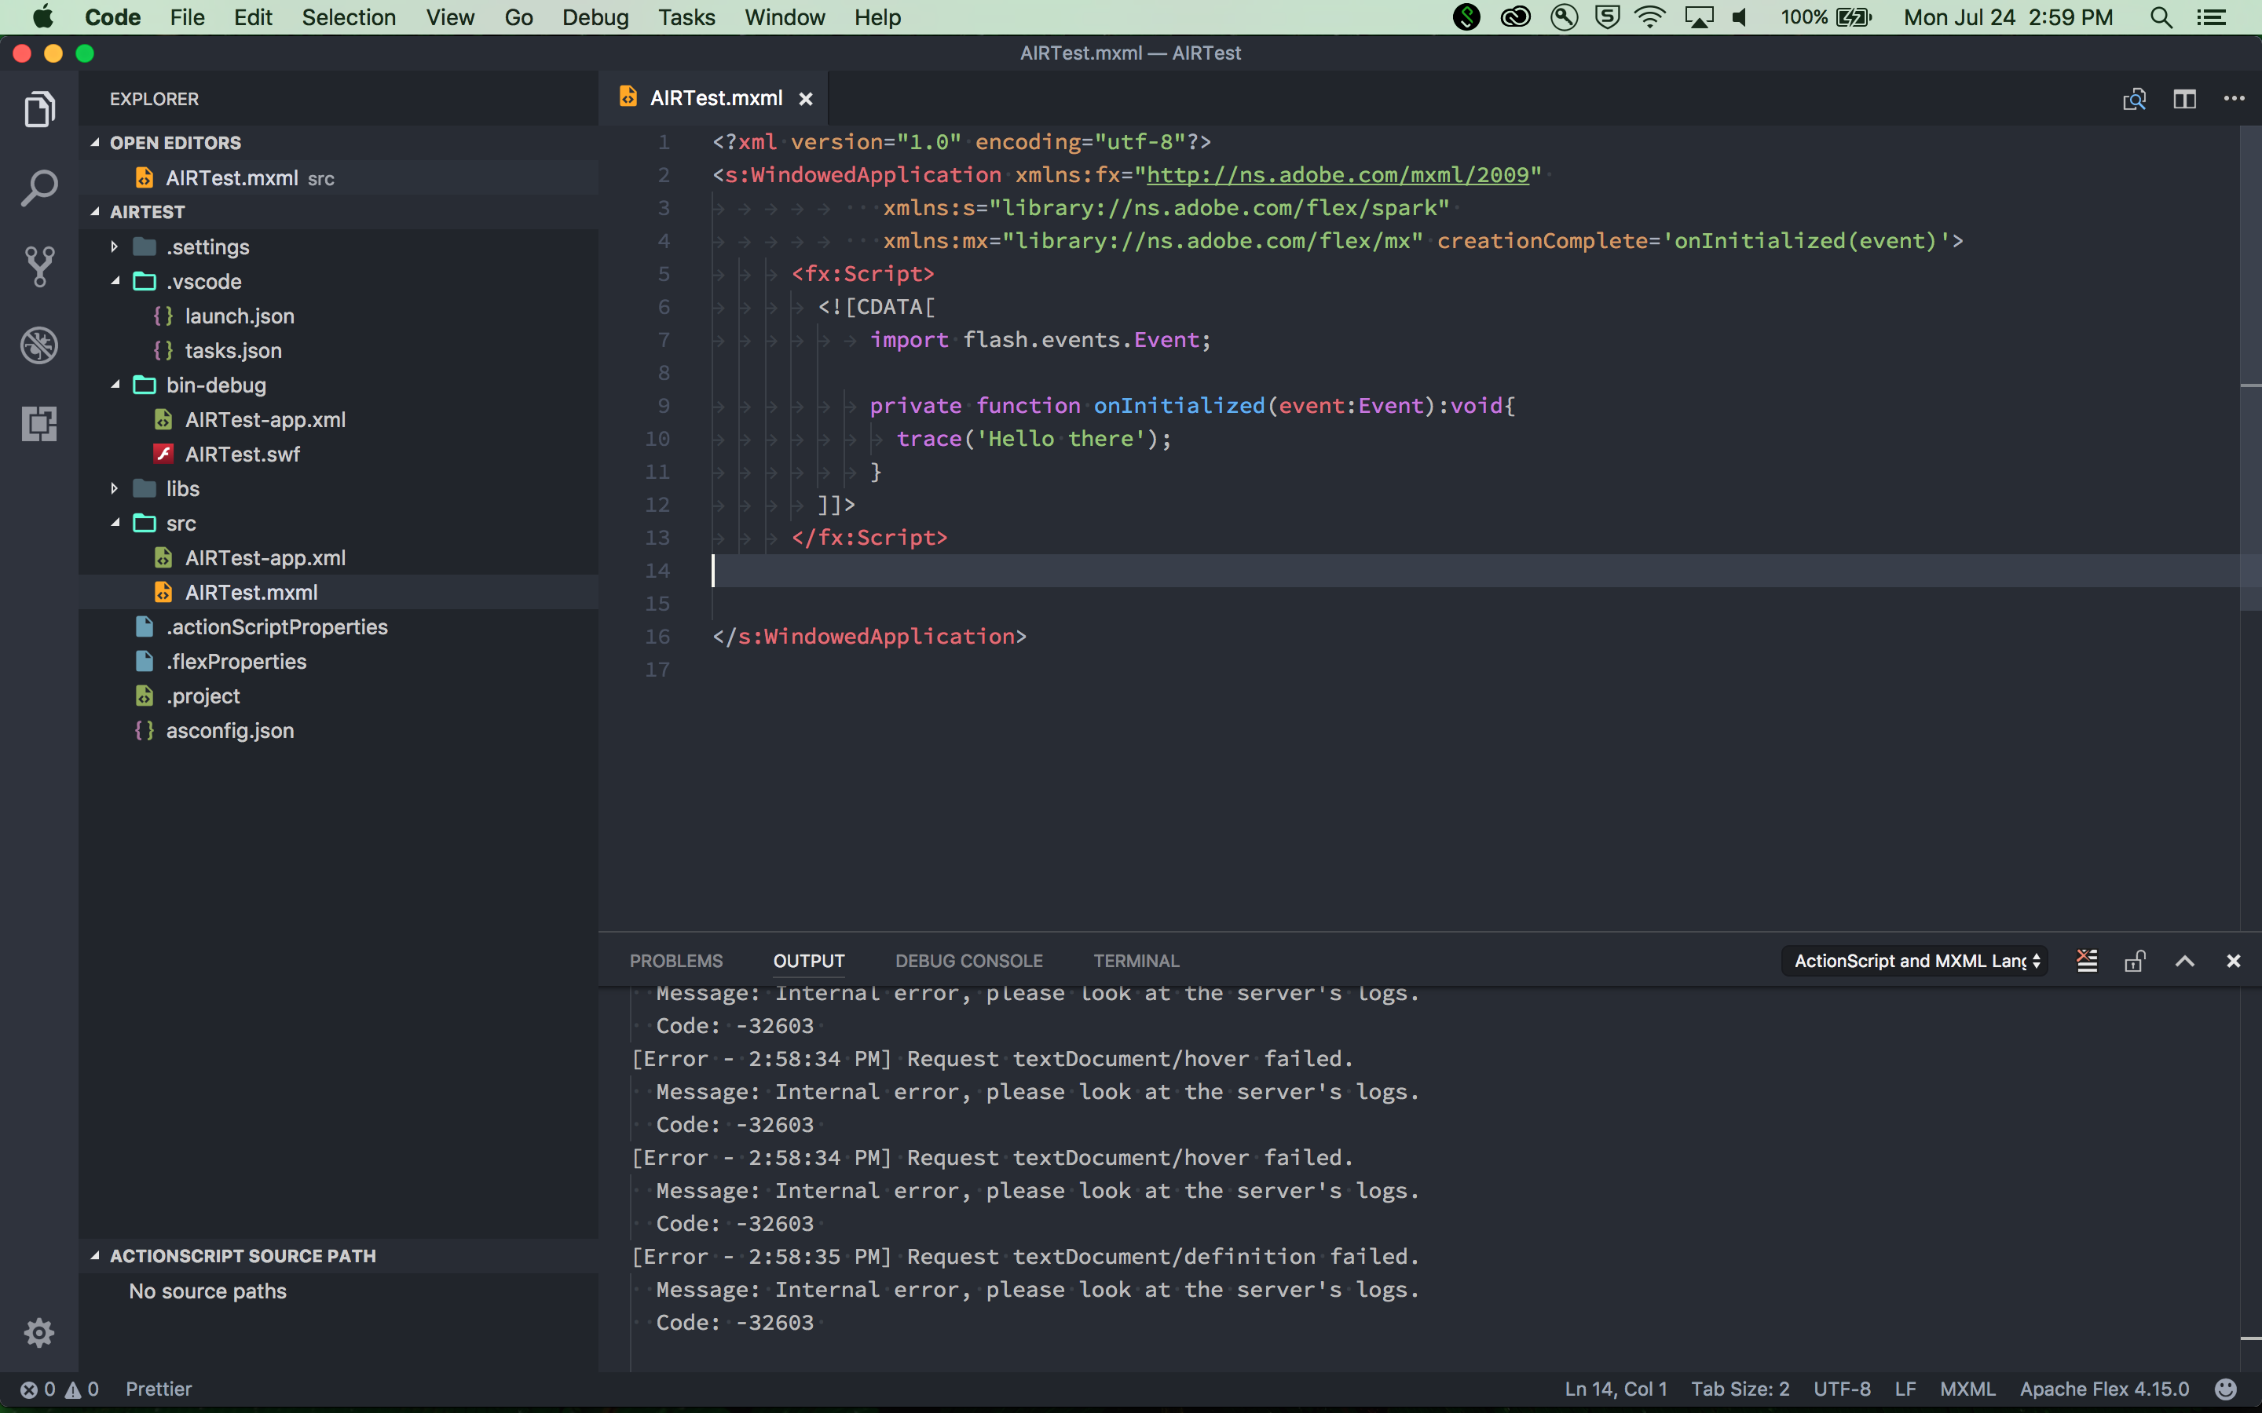The width and height of the screenshot is (2262, 1413).
Task: Maximize the panel with the chevron up
Action: (2184, 961)
